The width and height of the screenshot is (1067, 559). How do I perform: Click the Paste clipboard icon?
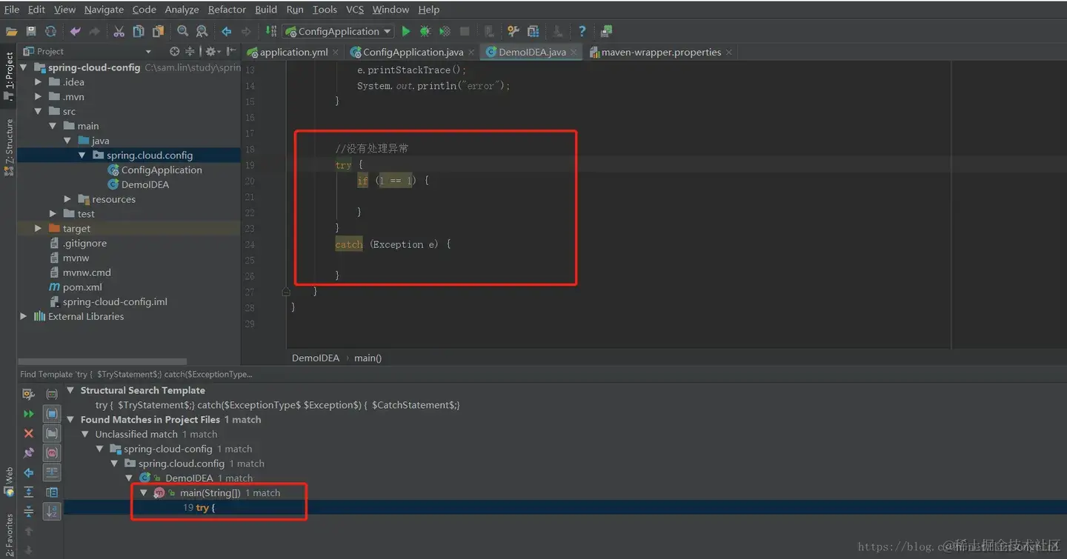158,31
